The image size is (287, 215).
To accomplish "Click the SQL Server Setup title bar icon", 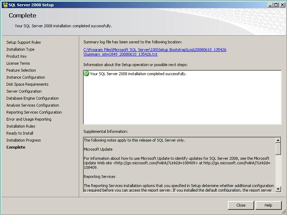I will 5,5.
